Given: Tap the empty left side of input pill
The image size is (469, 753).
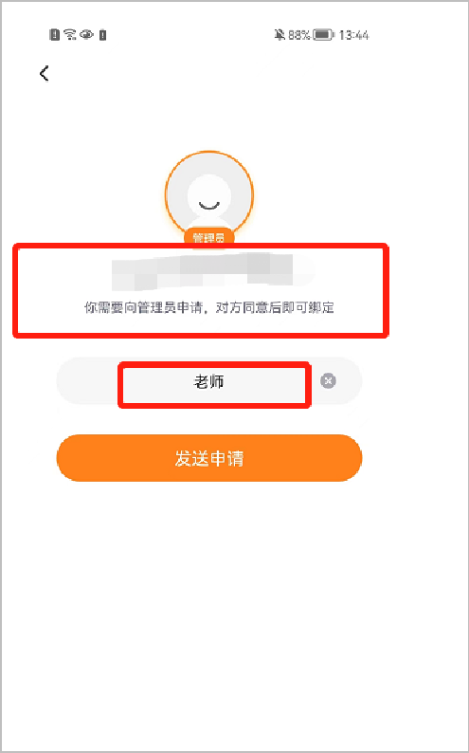Looking at the screenshot, I should [87, 381].
